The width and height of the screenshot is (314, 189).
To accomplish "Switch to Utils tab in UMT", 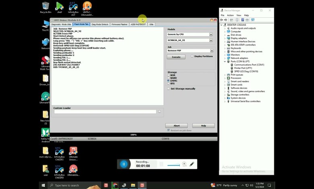I will pos(151,25).
